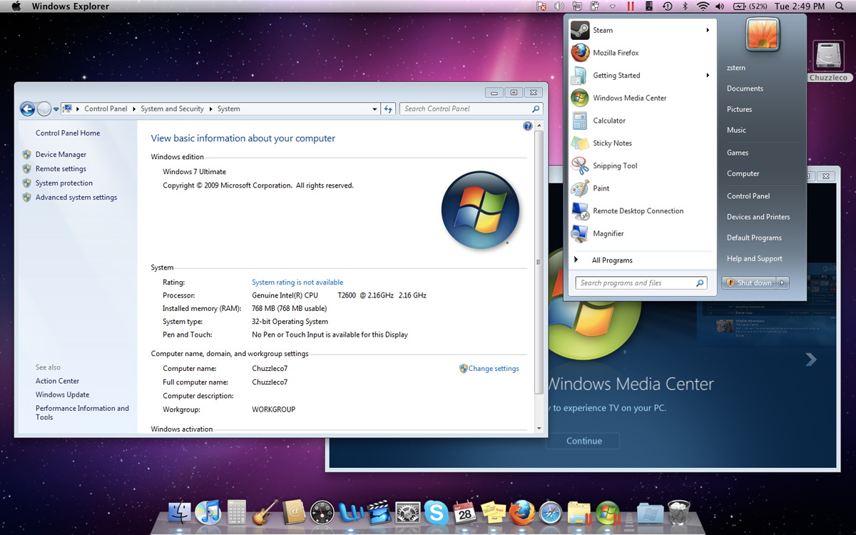The width and height of the screenshot is (856, 535).
Task: Expand the Steam submenu arrow
Action: pyautogui.click(x=706, y=30)
